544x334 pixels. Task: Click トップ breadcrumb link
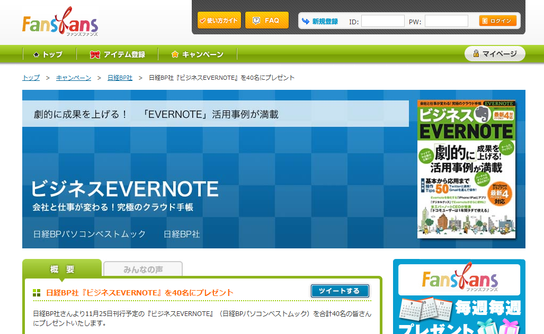[x=31, y=78]
